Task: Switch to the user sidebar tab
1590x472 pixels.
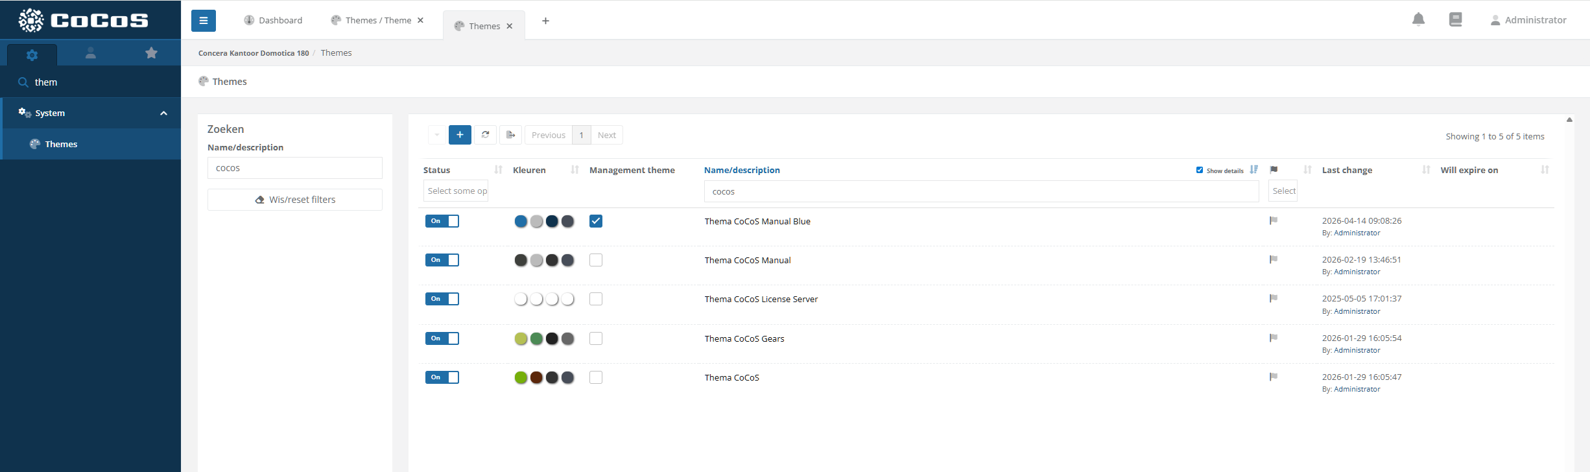Action: [91, 53]
